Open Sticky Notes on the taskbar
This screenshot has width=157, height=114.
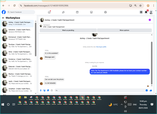(20, 98)
